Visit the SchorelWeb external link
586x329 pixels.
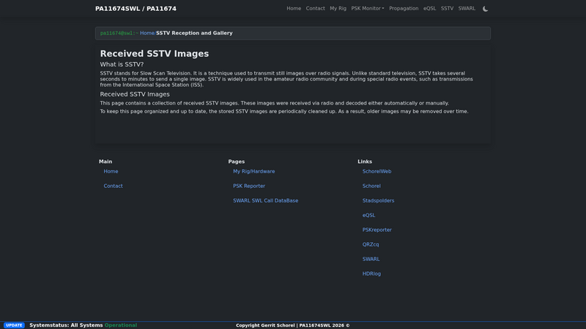point(377,172)
